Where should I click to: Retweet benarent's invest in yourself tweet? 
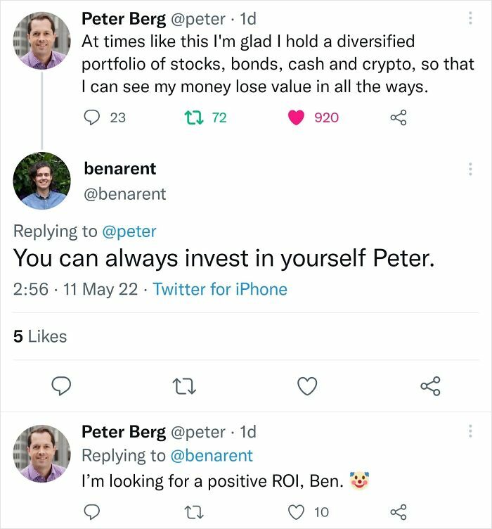pos(184,385)
